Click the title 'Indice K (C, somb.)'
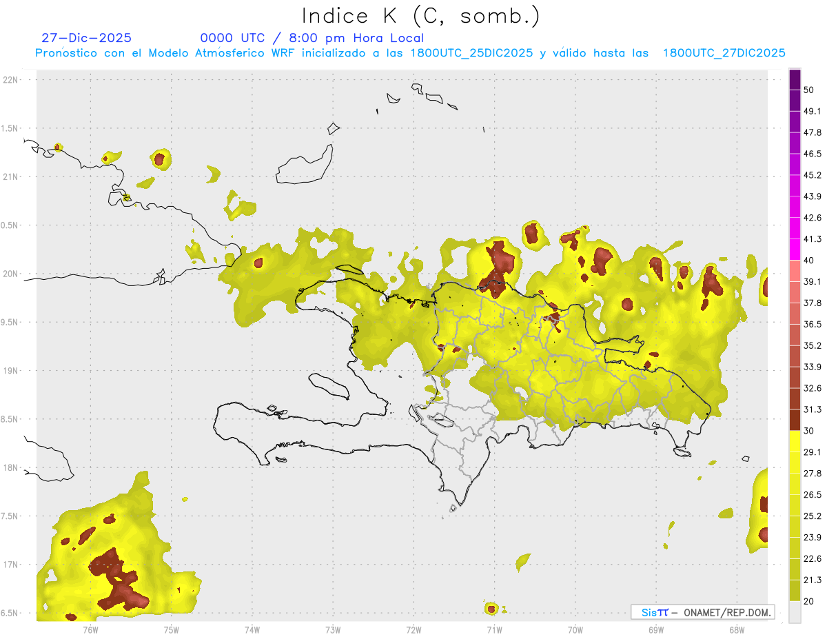The height and width of the screenshot is (639, 827). (420, 16)
